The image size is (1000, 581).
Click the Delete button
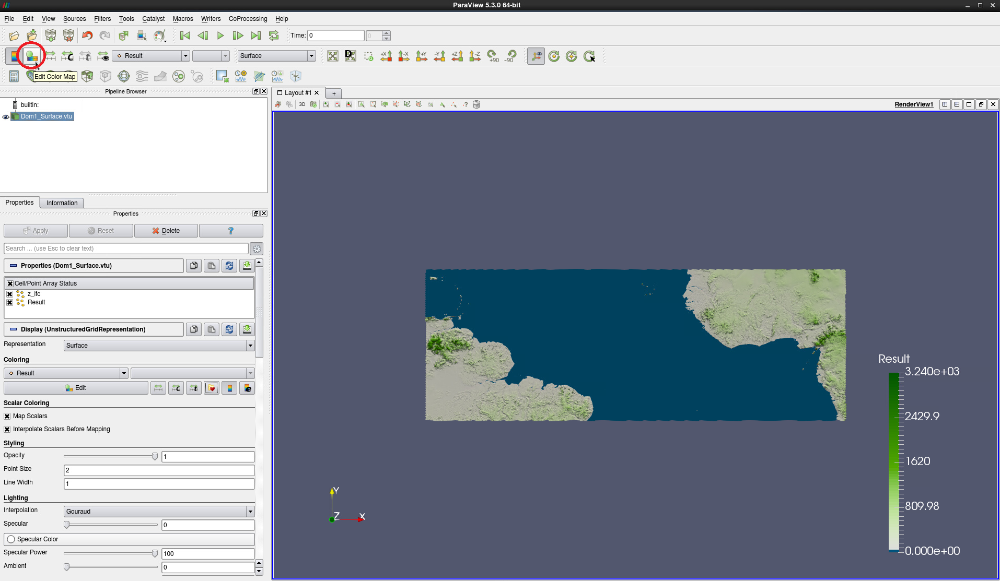click(166, 231)
